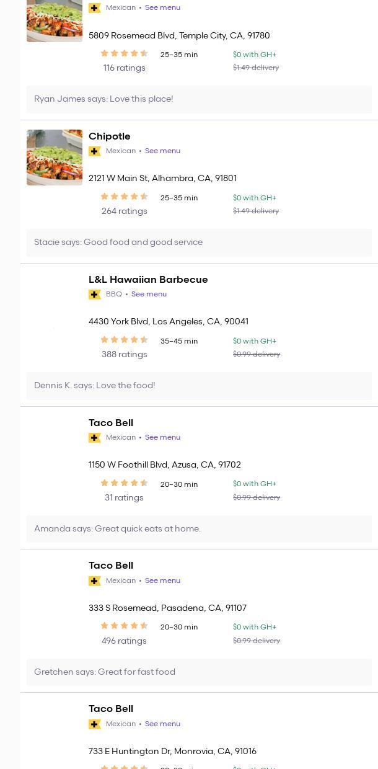This screenshot has width=378, height=769.
Task: Click GH+ badge for Azusa Taco Bell
Action: point(95,438)
